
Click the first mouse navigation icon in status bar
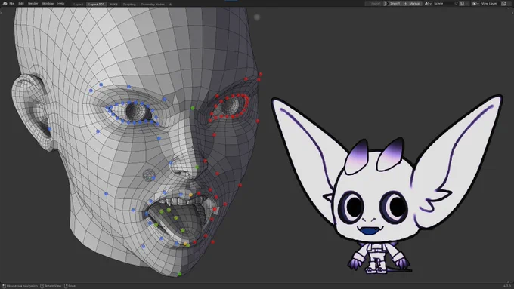4,286
